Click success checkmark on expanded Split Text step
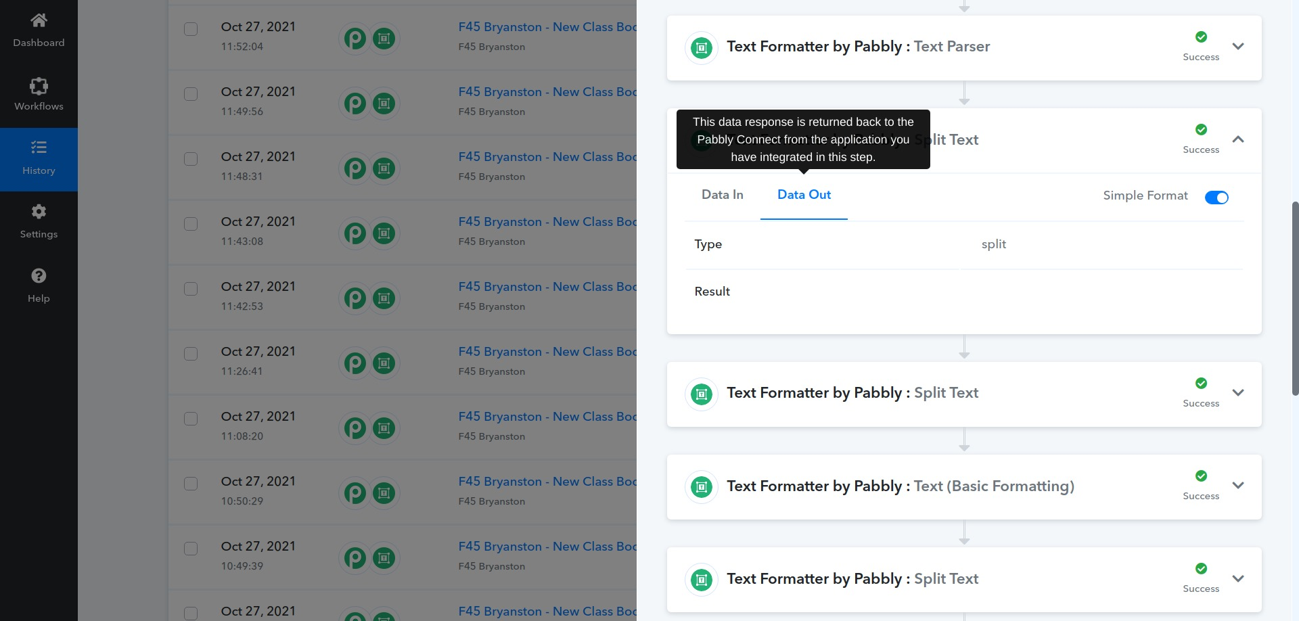This screenshot has width=1299, height=621. click(1201, 129)
